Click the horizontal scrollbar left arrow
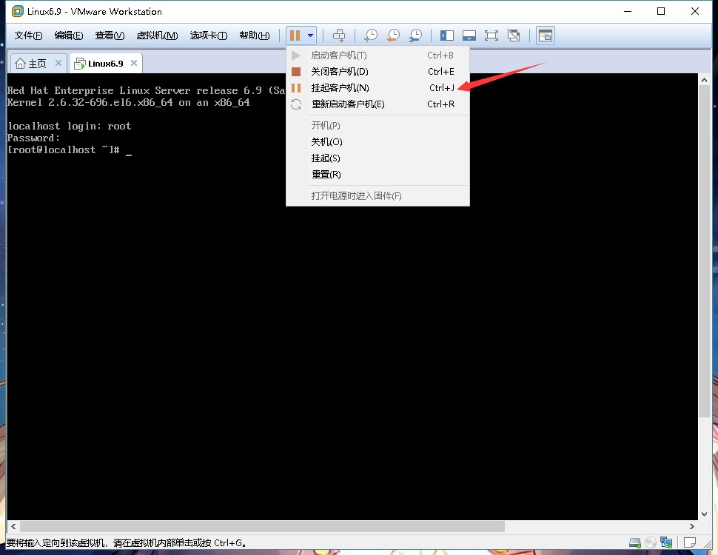Image resolution: width=718 pixels, height=555 pixels. (x=13, y=527)
